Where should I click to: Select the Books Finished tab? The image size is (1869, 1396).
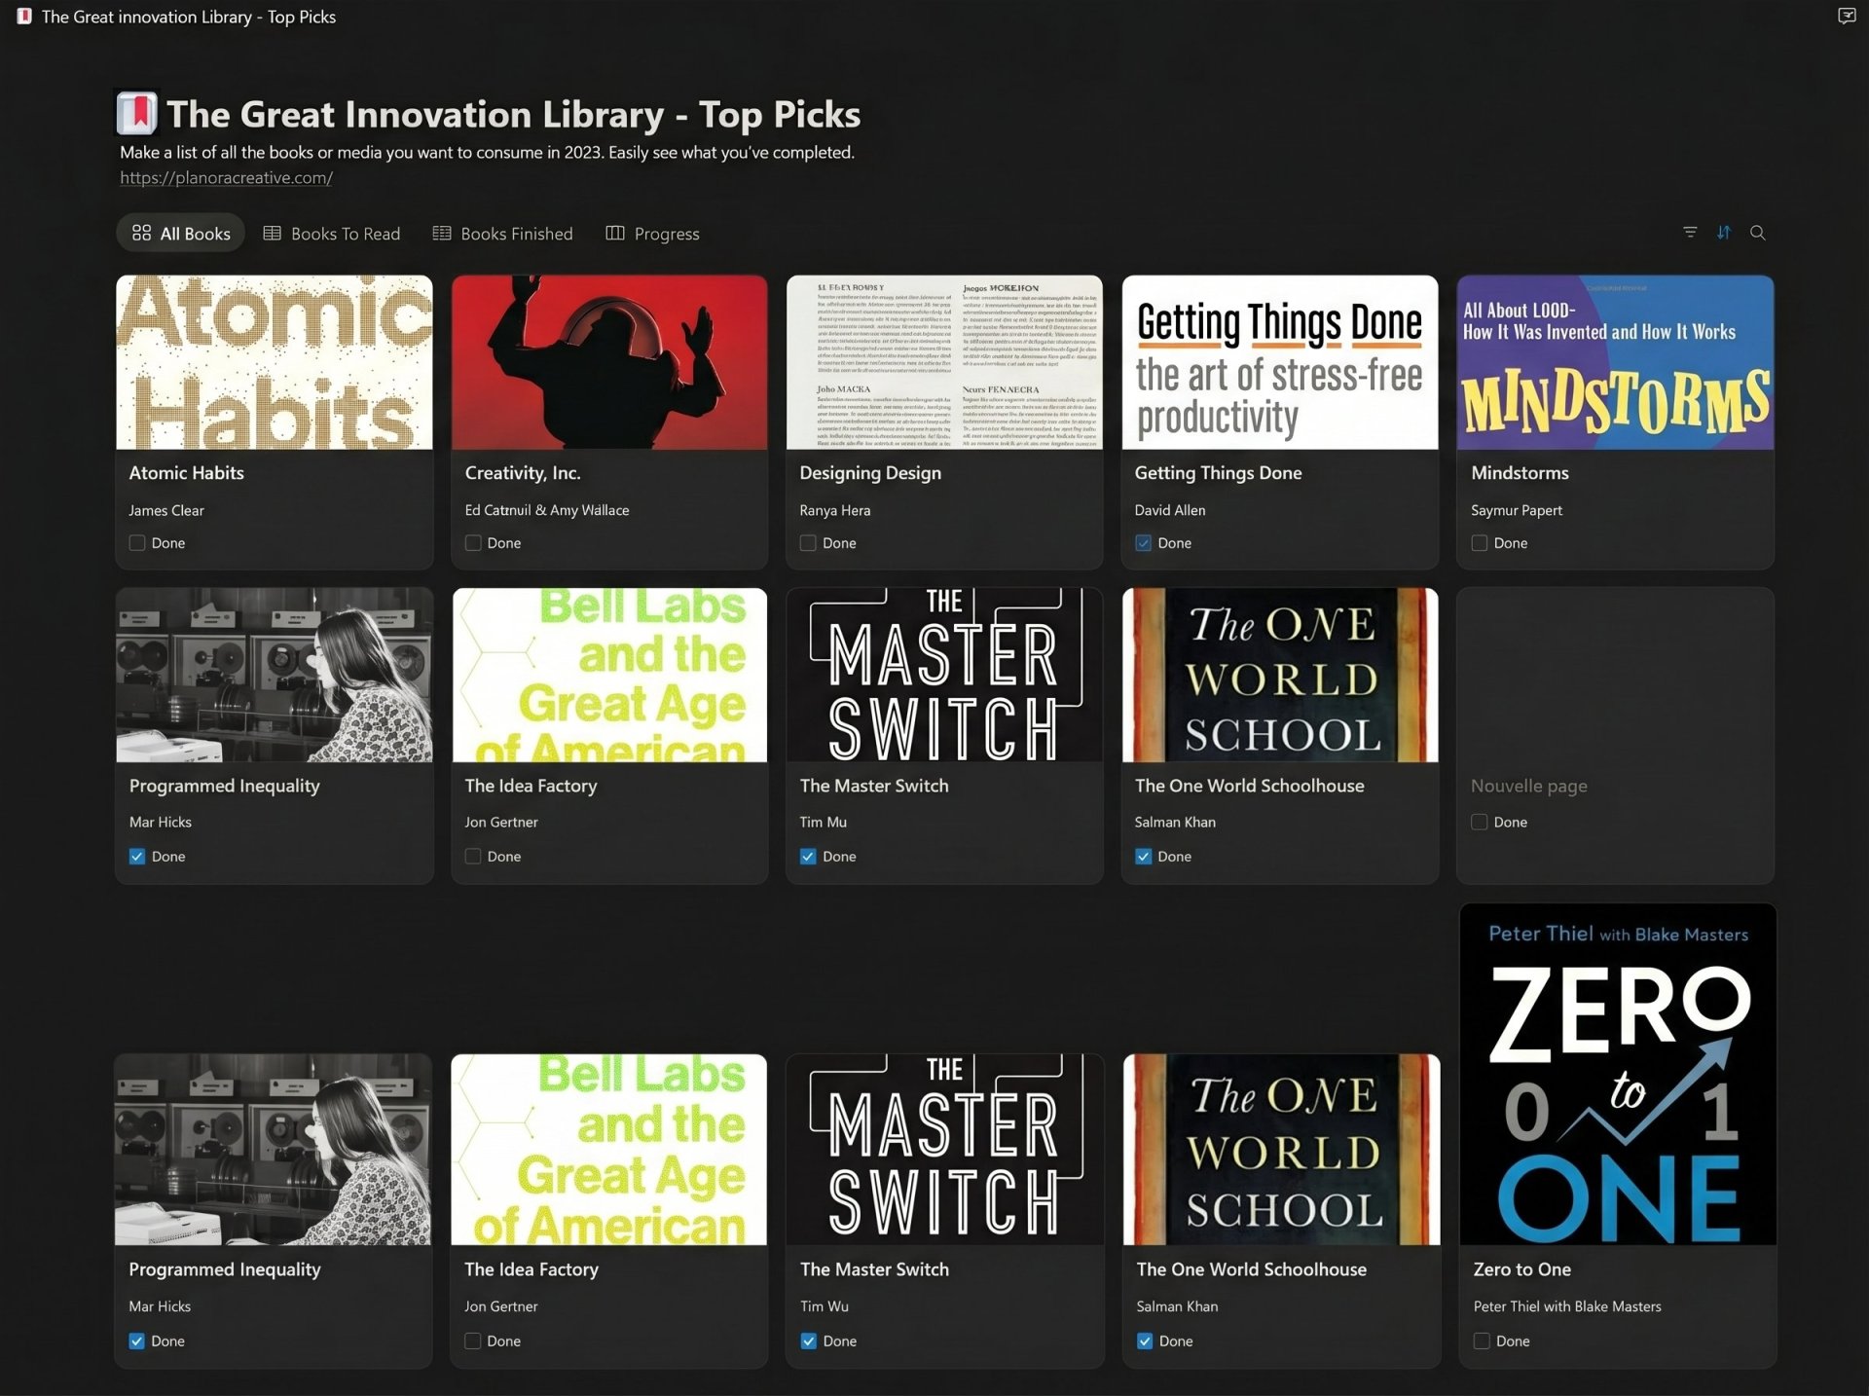(x=502, y=234)
